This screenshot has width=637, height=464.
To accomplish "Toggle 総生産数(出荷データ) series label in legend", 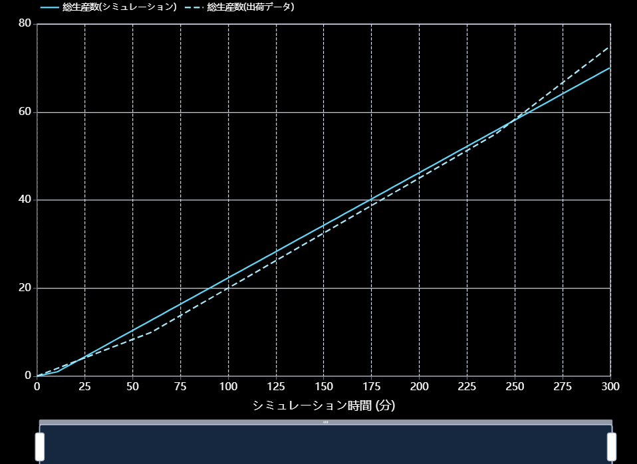I will [x=250, y=7].
